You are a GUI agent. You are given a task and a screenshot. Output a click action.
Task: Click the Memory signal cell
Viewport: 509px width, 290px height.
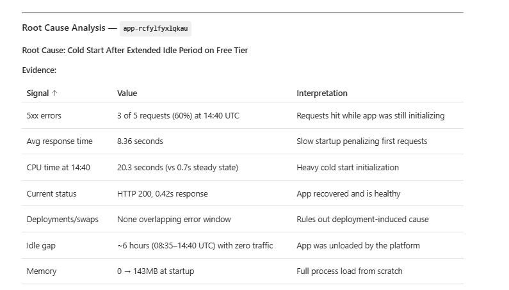click(x=41, y=271)
